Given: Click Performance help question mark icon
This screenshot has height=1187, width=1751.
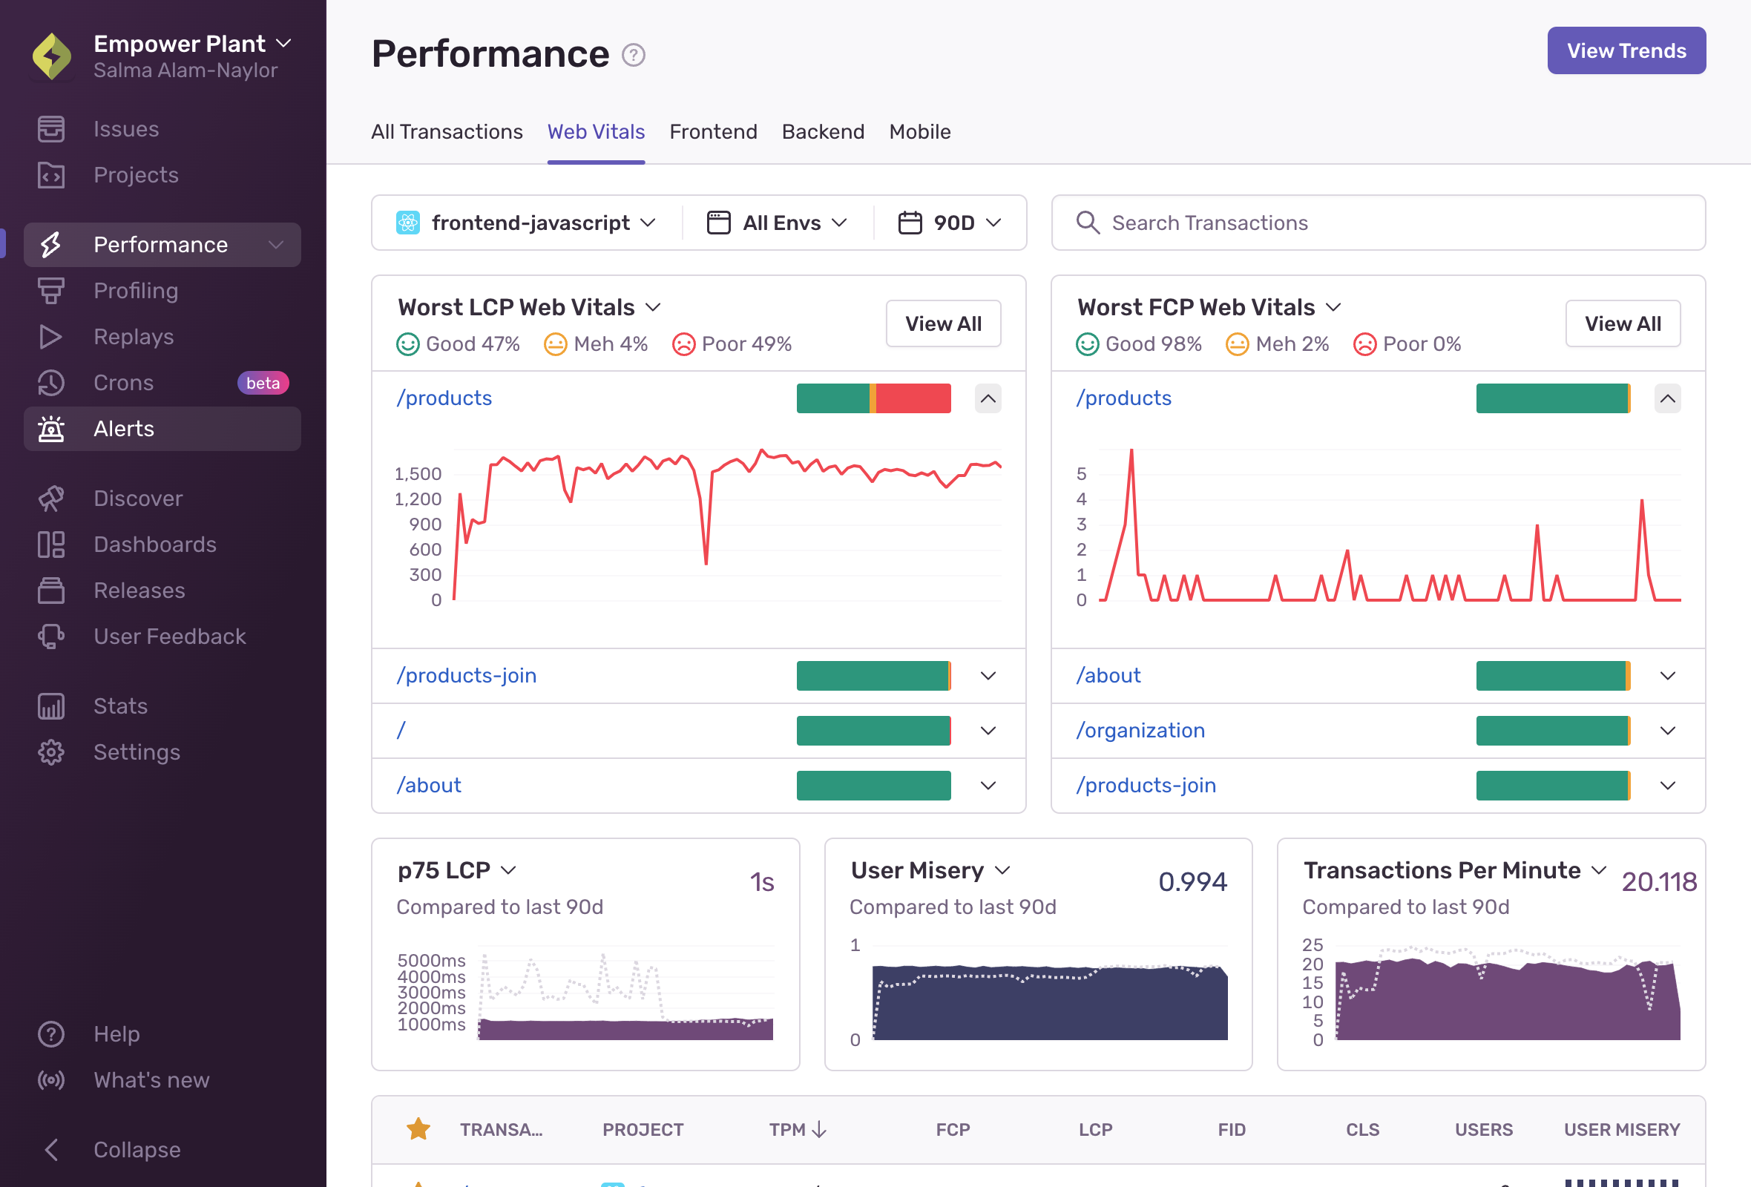Looking at the screenshot, I should coord(634,55).
